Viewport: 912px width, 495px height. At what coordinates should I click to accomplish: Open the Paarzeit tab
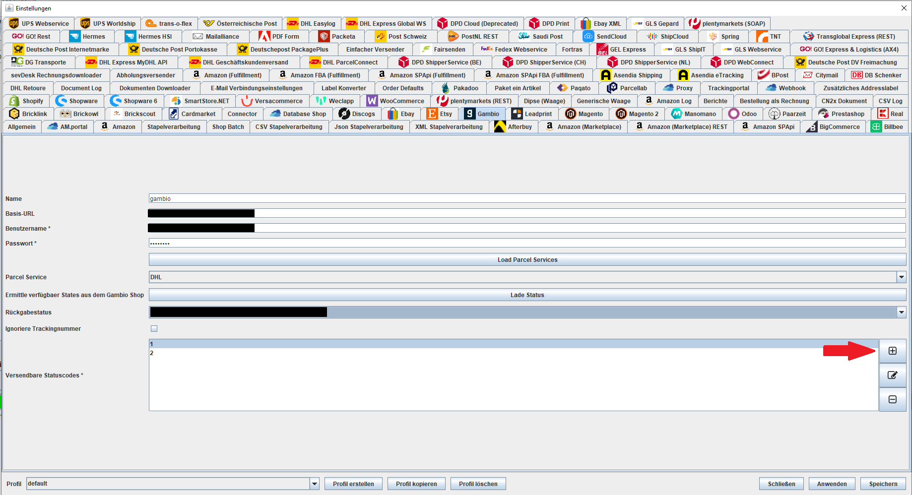(x=787, y=114)
